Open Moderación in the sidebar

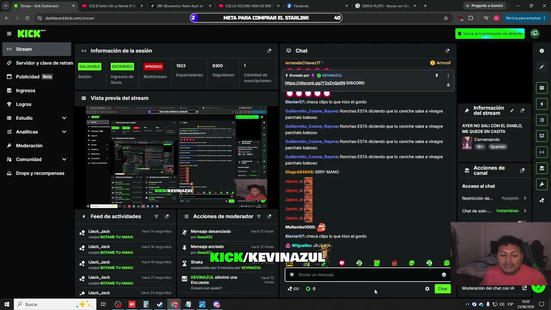point(37,146)
